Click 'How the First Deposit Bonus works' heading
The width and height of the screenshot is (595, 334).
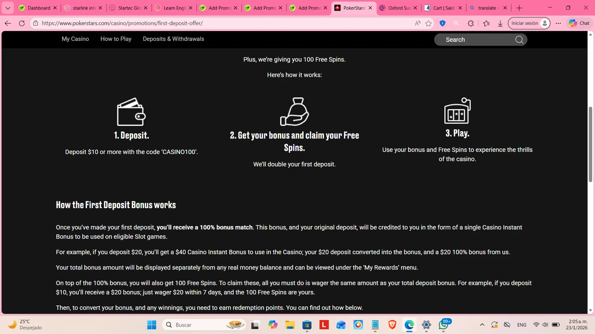click(116, 205)
